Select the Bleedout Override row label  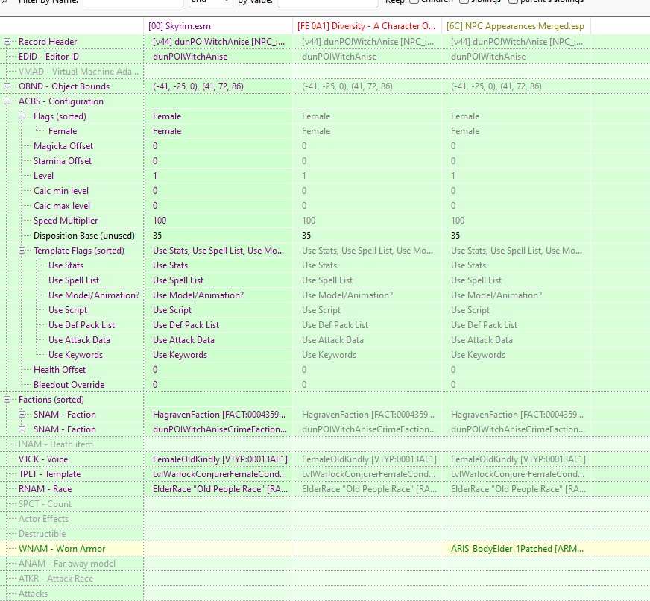pos(69,385)
